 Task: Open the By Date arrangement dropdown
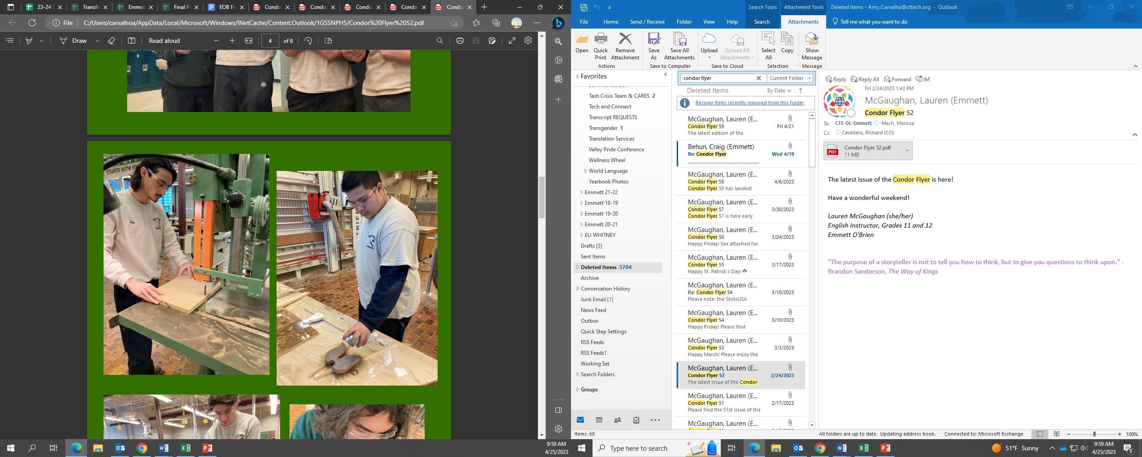coord(779,91)
